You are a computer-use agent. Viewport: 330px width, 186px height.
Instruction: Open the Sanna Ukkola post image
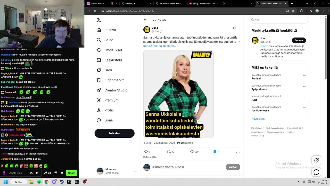pos(178,94)
